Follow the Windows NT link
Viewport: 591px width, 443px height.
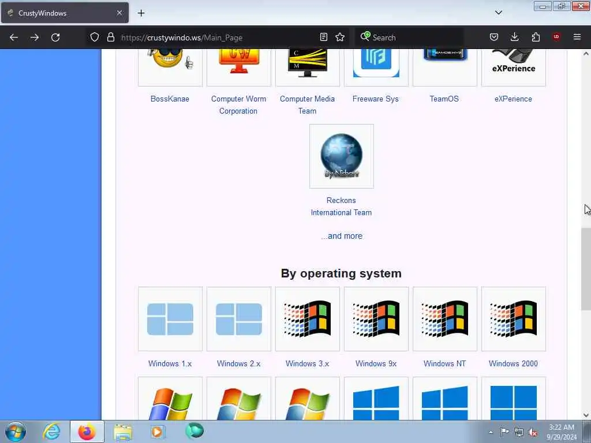click(445, 363)
